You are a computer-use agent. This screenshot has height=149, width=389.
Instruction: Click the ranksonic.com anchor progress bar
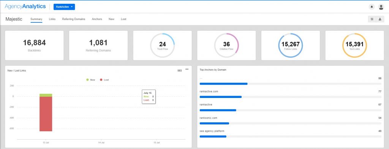(x=290, y=123)
